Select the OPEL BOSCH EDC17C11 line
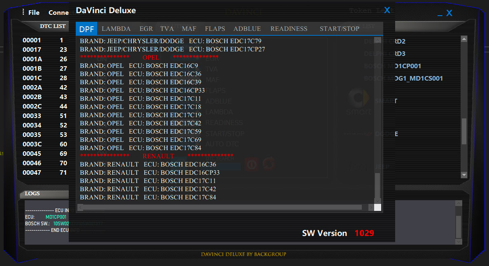Viewport: 489px width, 266px height. pyautogui.click(x=140, y=98)
